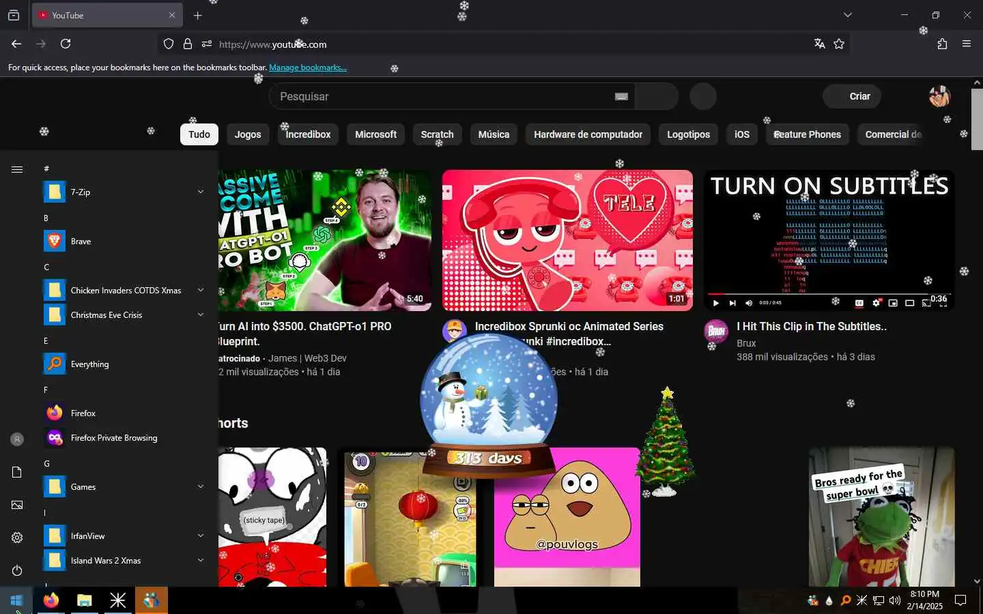983x614 pixels.
Task: Open the Manage bookmarks link
Action: (308, 68)
